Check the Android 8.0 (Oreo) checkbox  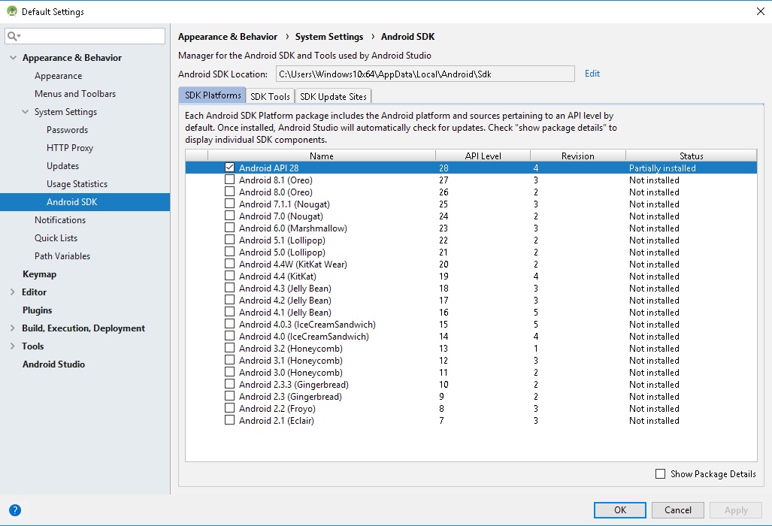pos(229,192)
